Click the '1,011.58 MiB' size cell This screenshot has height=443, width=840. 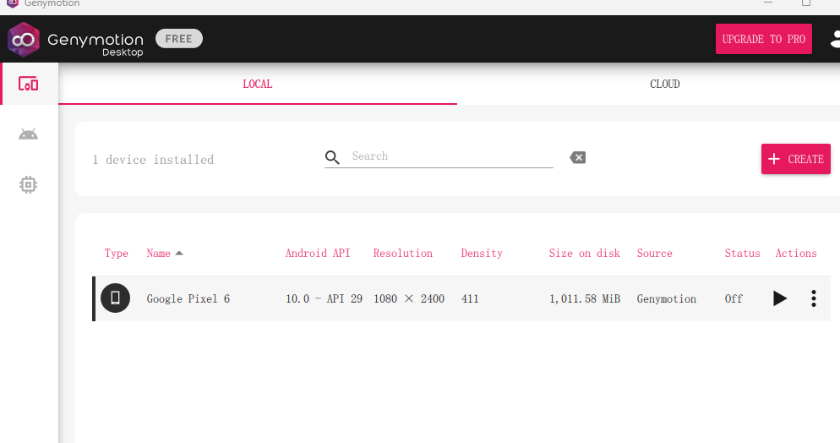coord(585,299)
